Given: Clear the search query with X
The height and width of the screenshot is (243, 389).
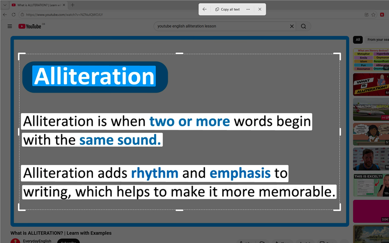Looking at the screenshot, I should (292, 26).
